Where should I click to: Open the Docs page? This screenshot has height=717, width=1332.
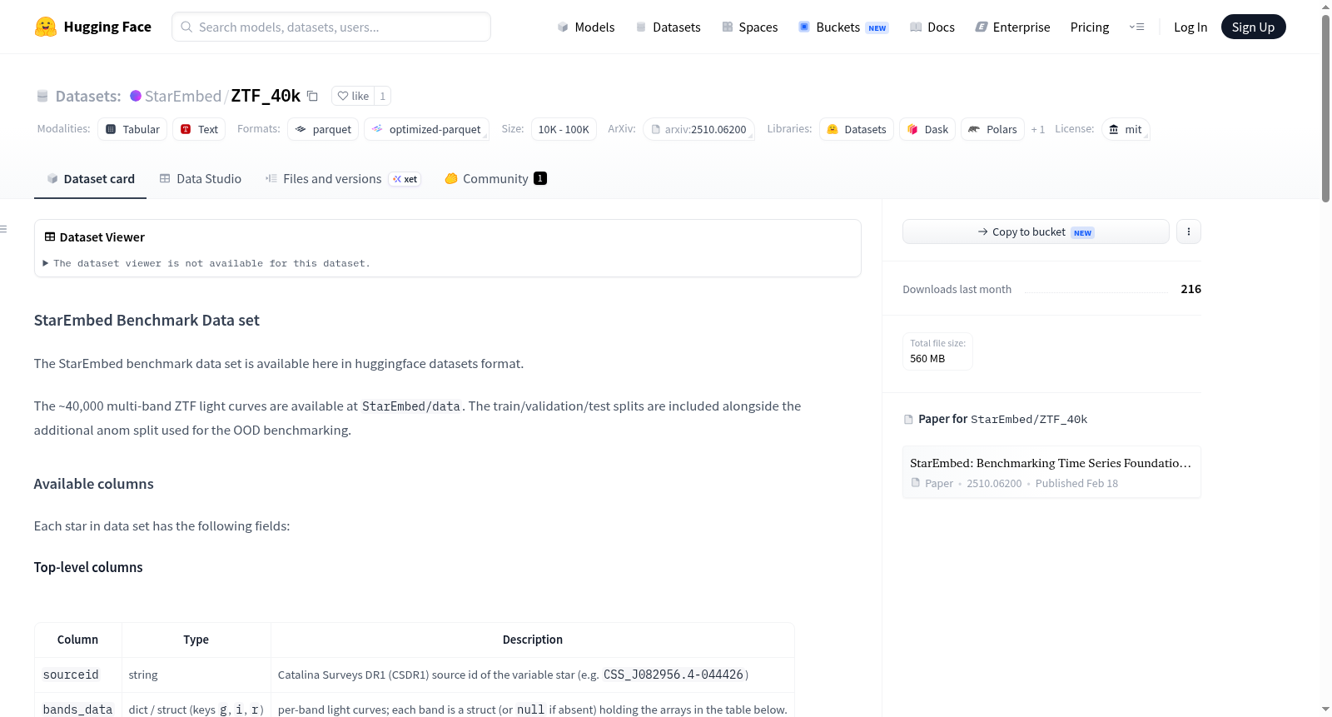(932, 27)
